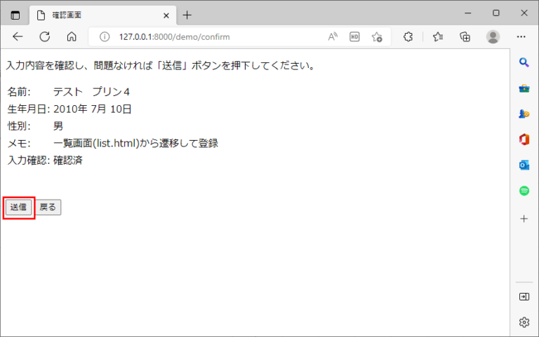The height and width of the screenshot is (337, 539).
Task: Click the 送信 submit button
Action: coord(18,207)
